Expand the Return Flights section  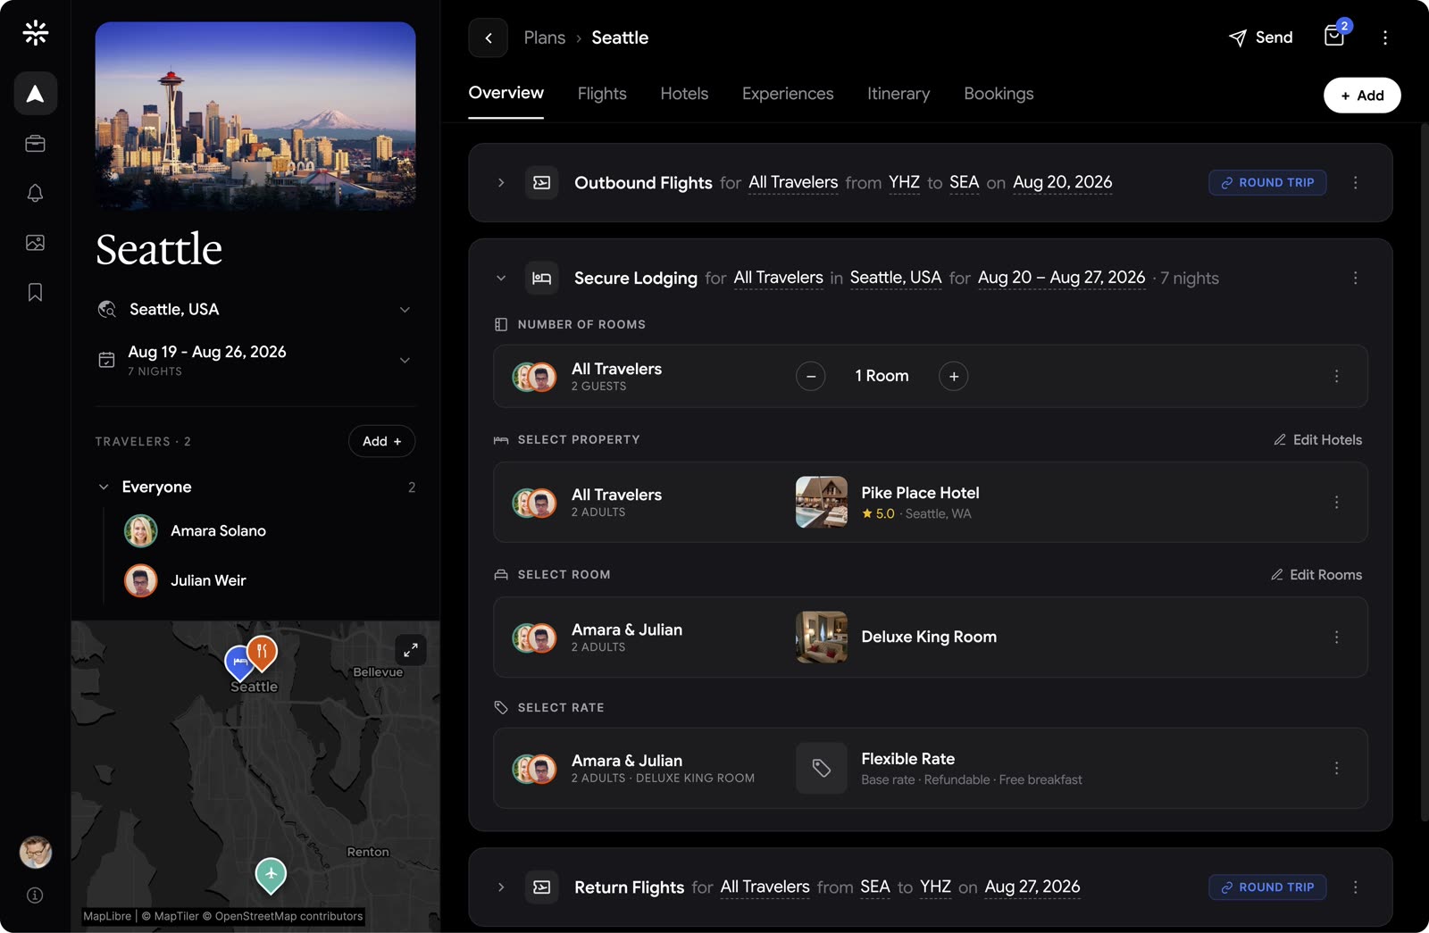click(x=501, y=887)
